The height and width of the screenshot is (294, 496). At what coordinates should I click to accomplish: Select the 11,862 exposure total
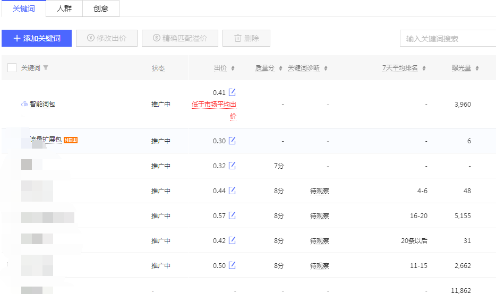coord(461,290)
